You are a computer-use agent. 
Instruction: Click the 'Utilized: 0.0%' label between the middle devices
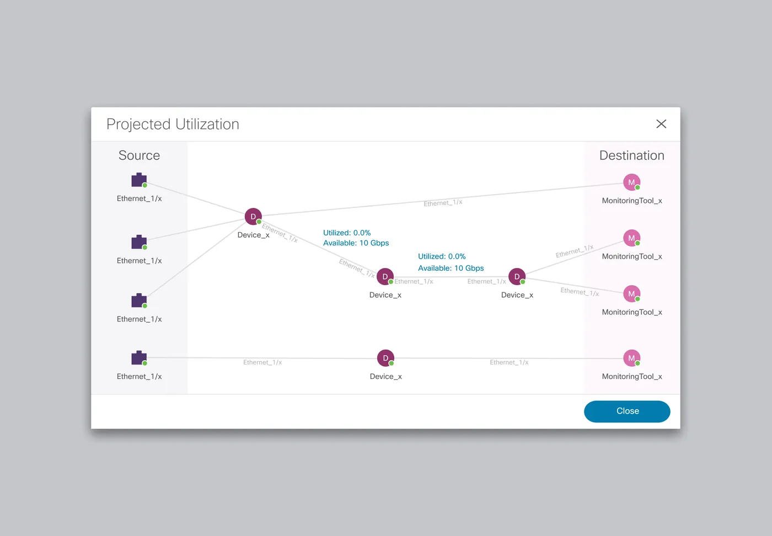click(x=442, y=256)
